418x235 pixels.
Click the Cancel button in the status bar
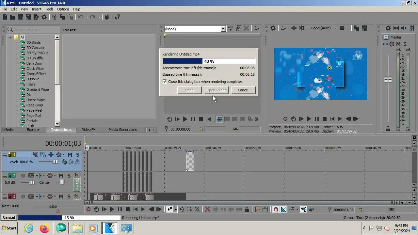[9, 217]
